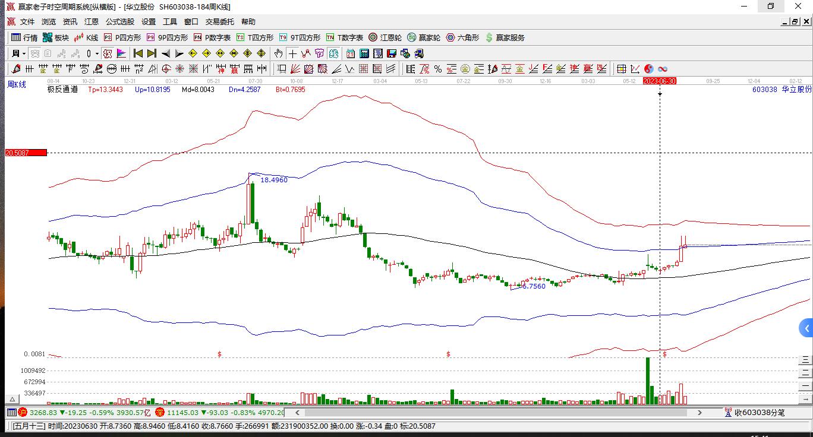Screen dimensions: 813x437
Task: Toggle the red swirl indicator button
Action: [108, 53]
